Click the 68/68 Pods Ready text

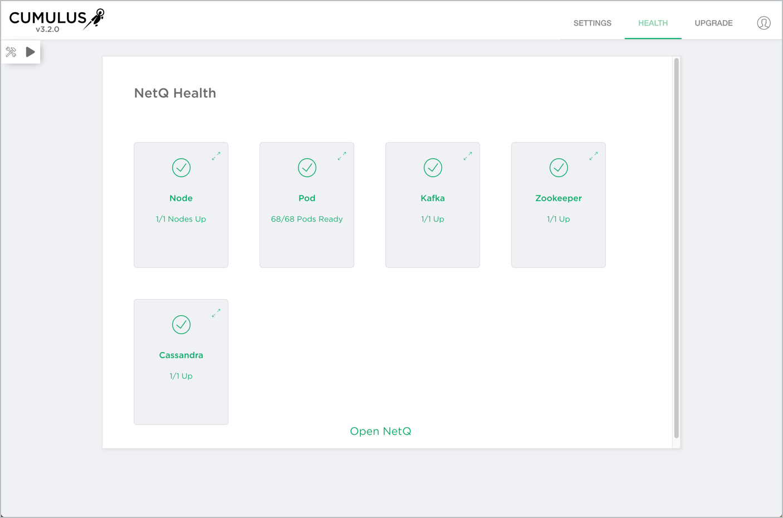[x=307, y=219]
